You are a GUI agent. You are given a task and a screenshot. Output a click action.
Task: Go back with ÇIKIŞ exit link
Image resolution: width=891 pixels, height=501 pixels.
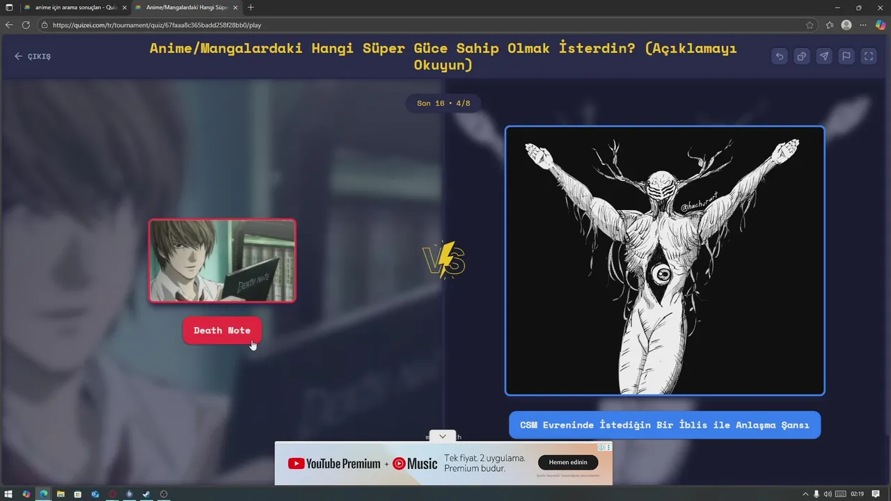point(33,56)
